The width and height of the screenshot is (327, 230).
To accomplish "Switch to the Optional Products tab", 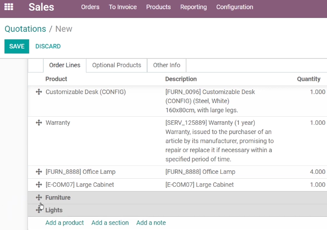I will point(117,65).
